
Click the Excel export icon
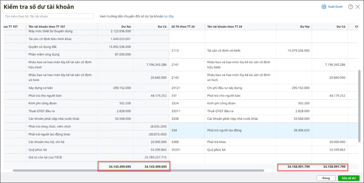[324, 7]
